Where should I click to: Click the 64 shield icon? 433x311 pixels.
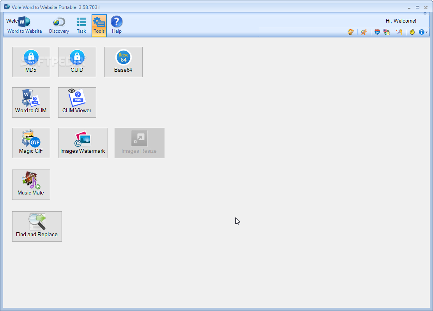point(377,32)
